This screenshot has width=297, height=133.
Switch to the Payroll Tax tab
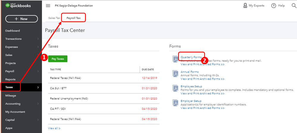(73, 18)
